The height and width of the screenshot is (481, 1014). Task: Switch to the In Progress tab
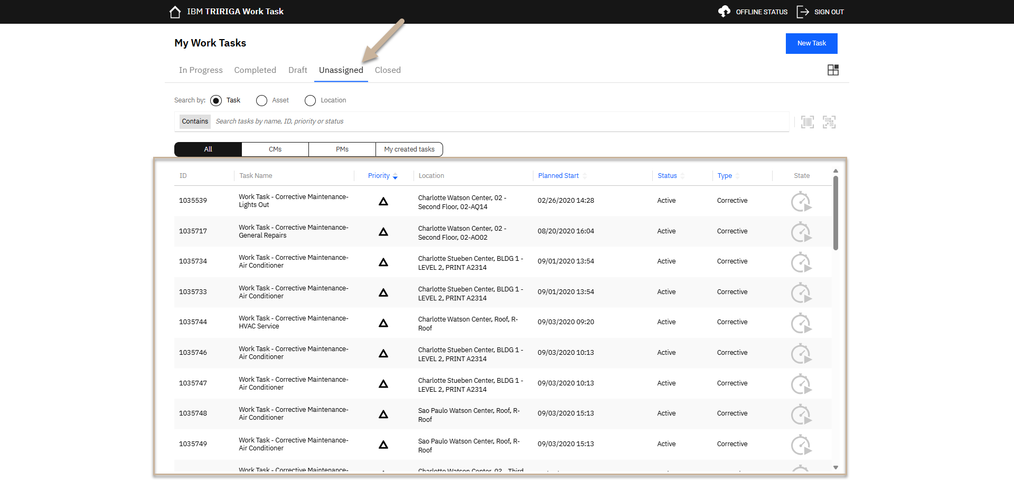(201, 70)
